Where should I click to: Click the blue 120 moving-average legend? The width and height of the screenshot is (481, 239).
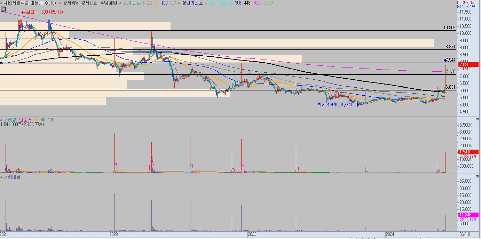[165, 3]
